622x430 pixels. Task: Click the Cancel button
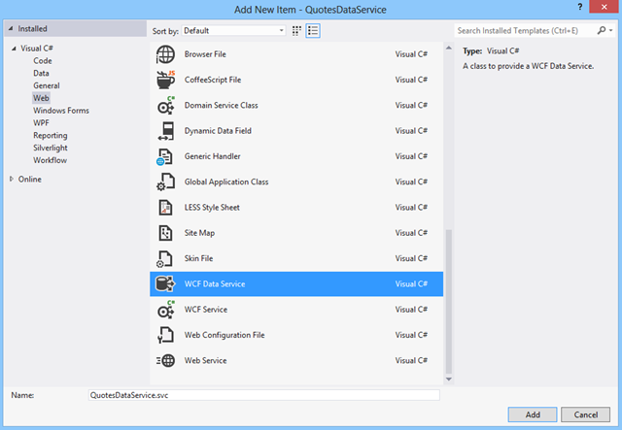(x=585, y=414)
